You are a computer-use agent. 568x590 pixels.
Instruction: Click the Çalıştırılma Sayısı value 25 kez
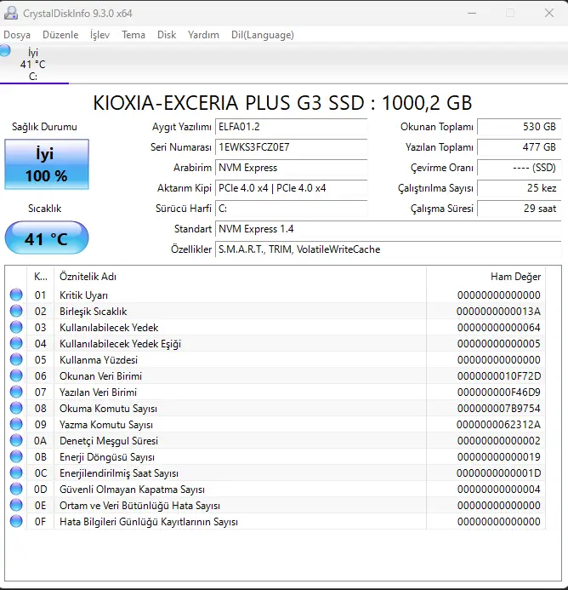(x=520, y=188)
